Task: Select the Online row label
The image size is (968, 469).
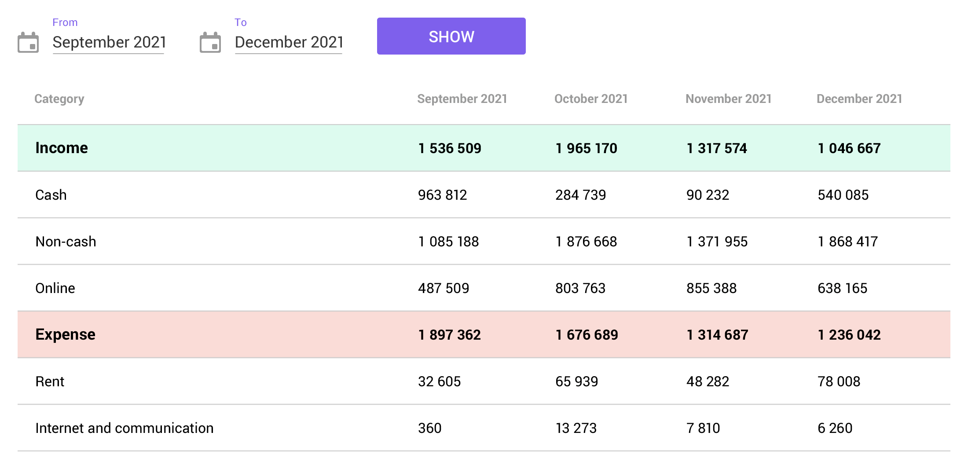Action: tap(55, 288)
